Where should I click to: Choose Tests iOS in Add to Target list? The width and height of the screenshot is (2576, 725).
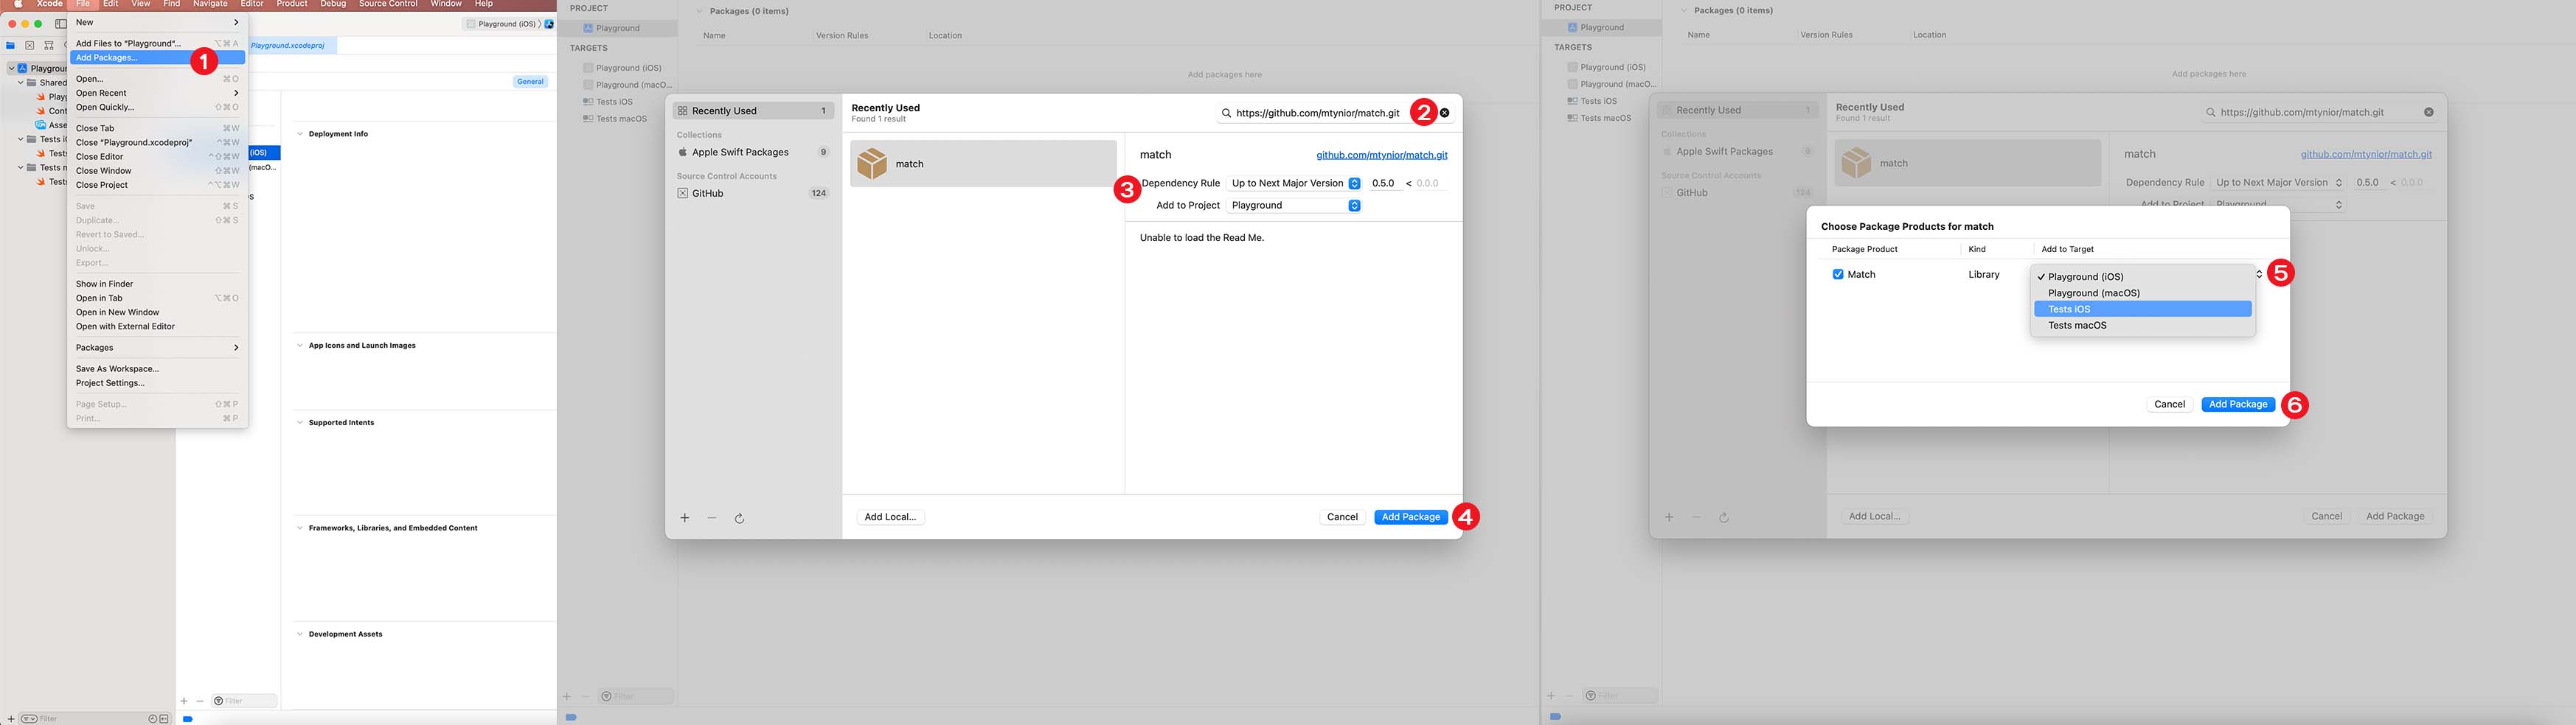pos(2143,309)
